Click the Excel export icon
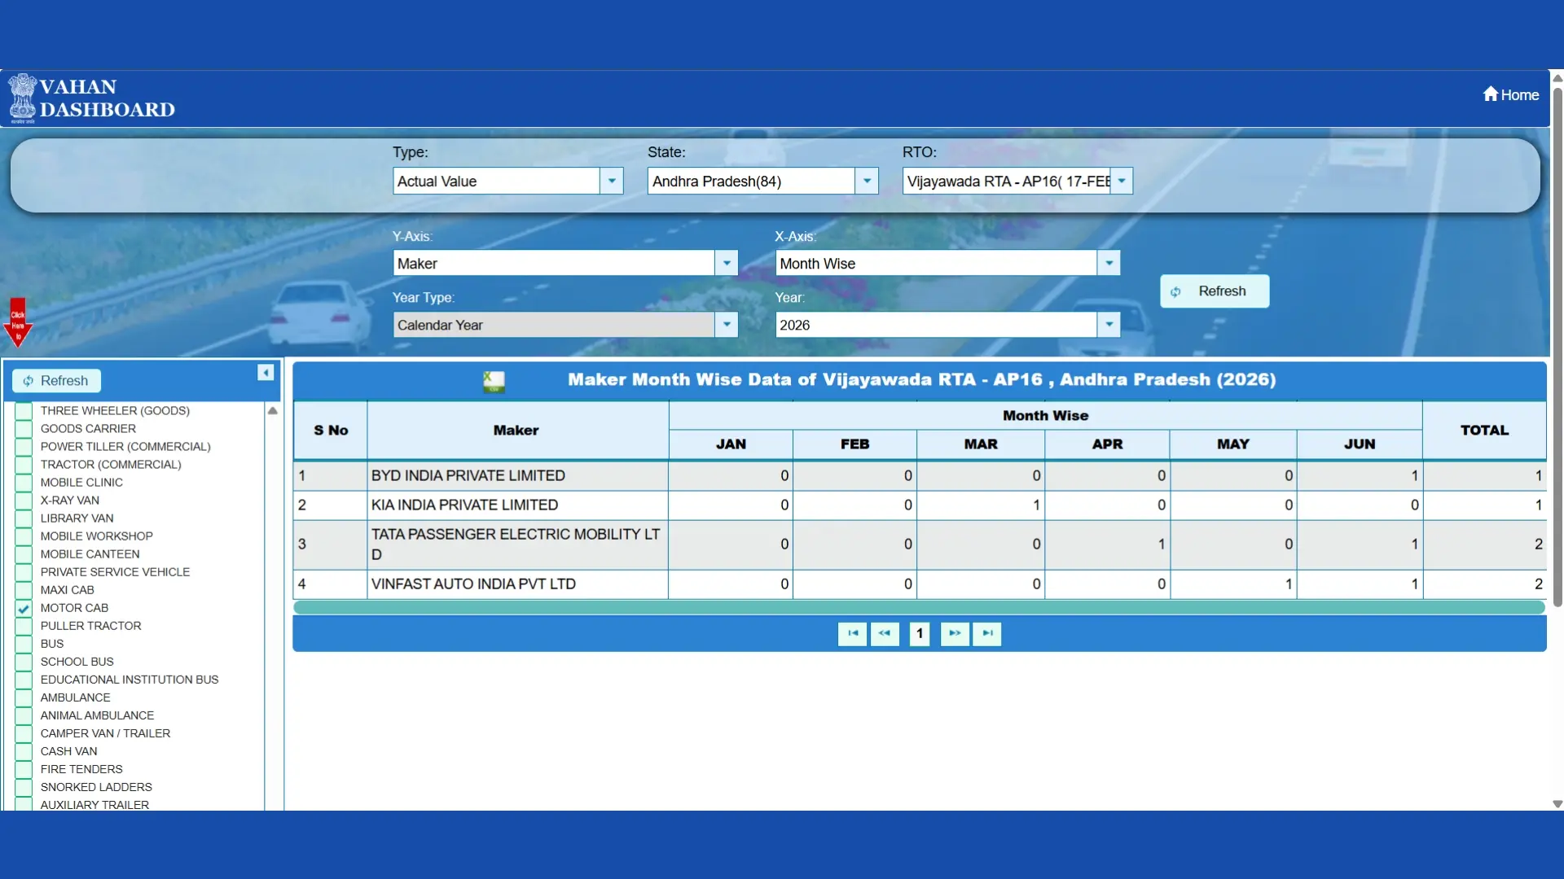This screenshot has width=1564, height=879. coord(494,381)
